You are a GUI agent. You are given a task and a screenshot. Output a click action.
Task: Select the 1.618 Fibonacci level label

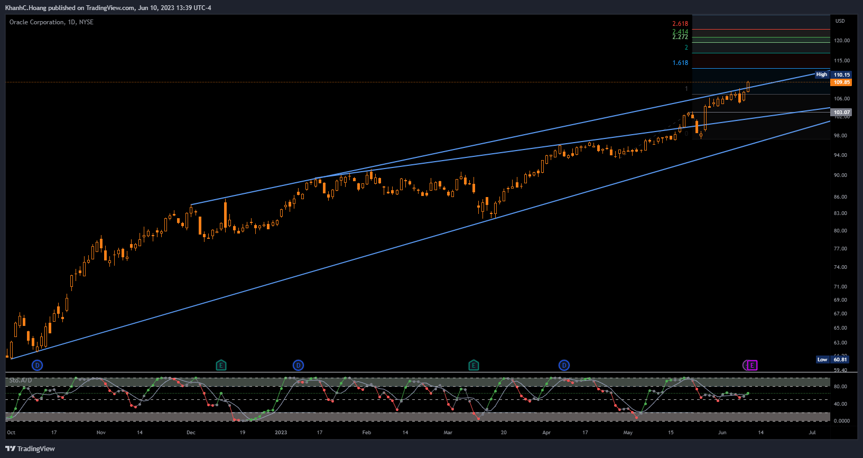680,63
